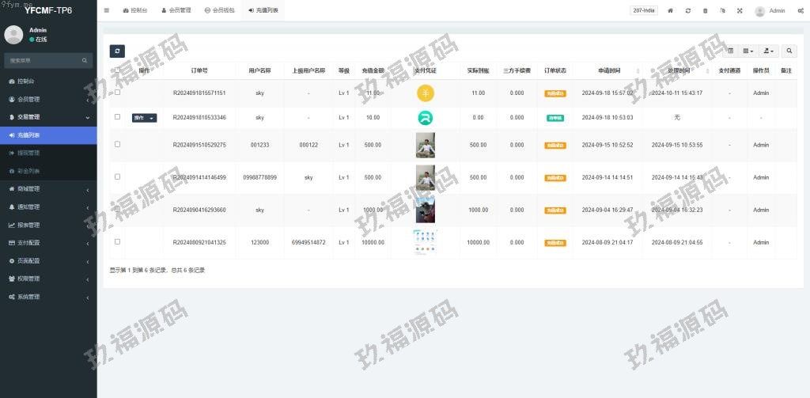Click the home icon in top bar
The height and width of the screenshot is (398, 810).
(x=670, y=11)
